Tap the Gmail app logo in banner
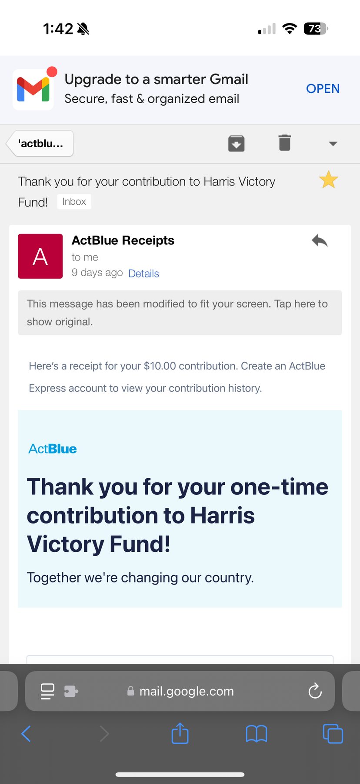The image size is (360, 784). [33, 89]
